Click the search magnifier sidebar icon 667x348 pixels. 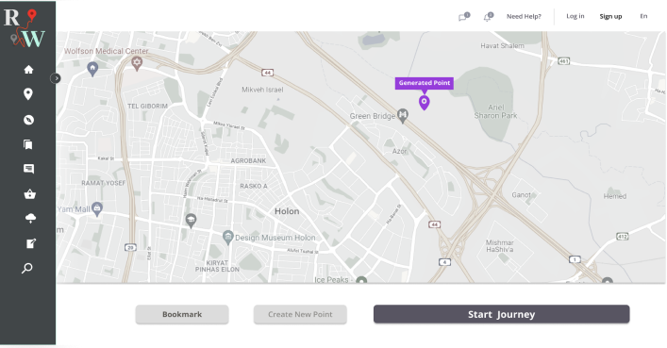click(27, 268)
